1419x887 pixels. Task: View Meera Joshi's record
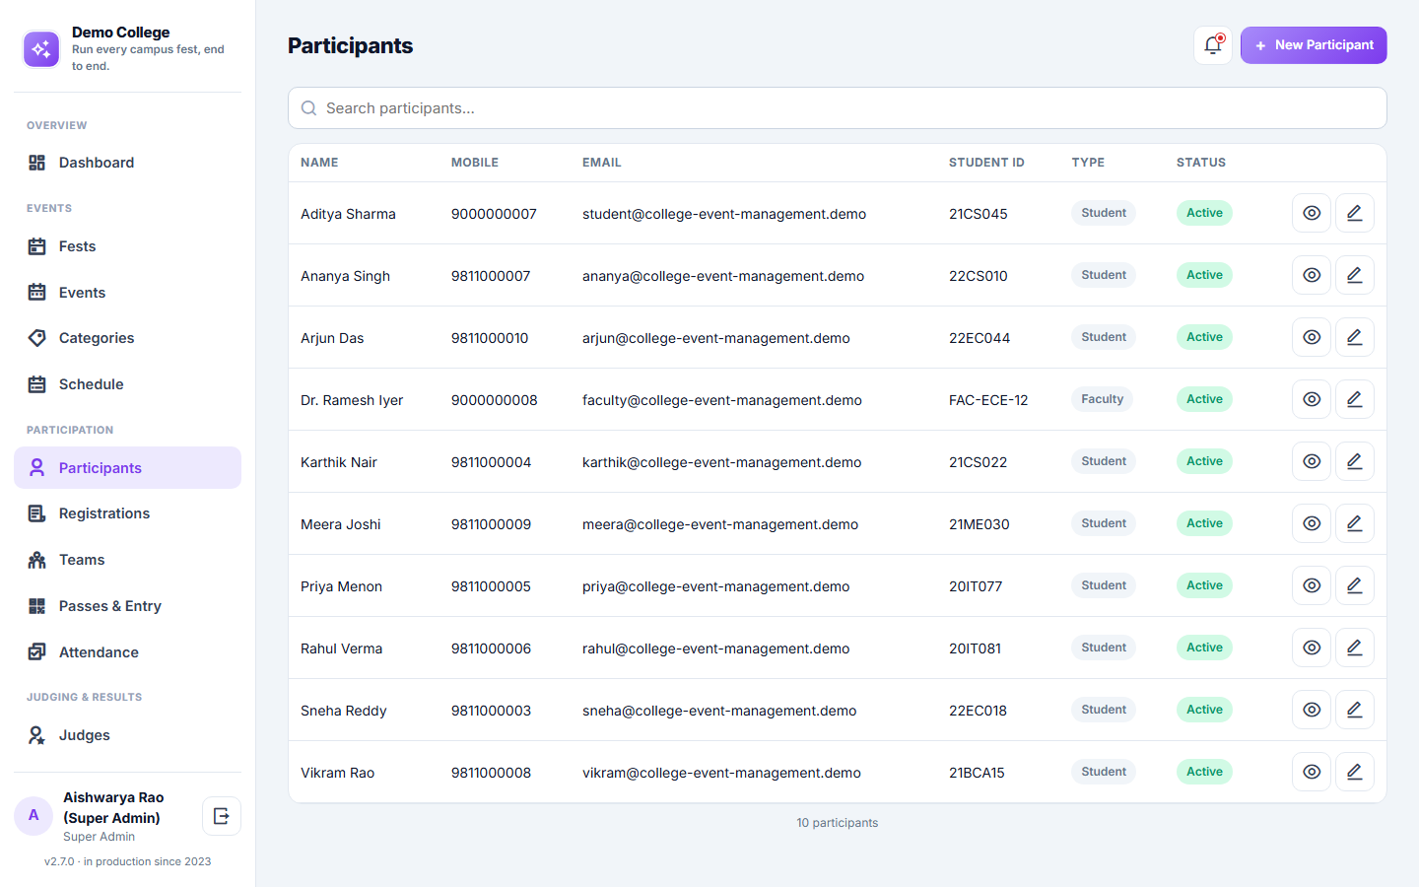[1312, 523]
